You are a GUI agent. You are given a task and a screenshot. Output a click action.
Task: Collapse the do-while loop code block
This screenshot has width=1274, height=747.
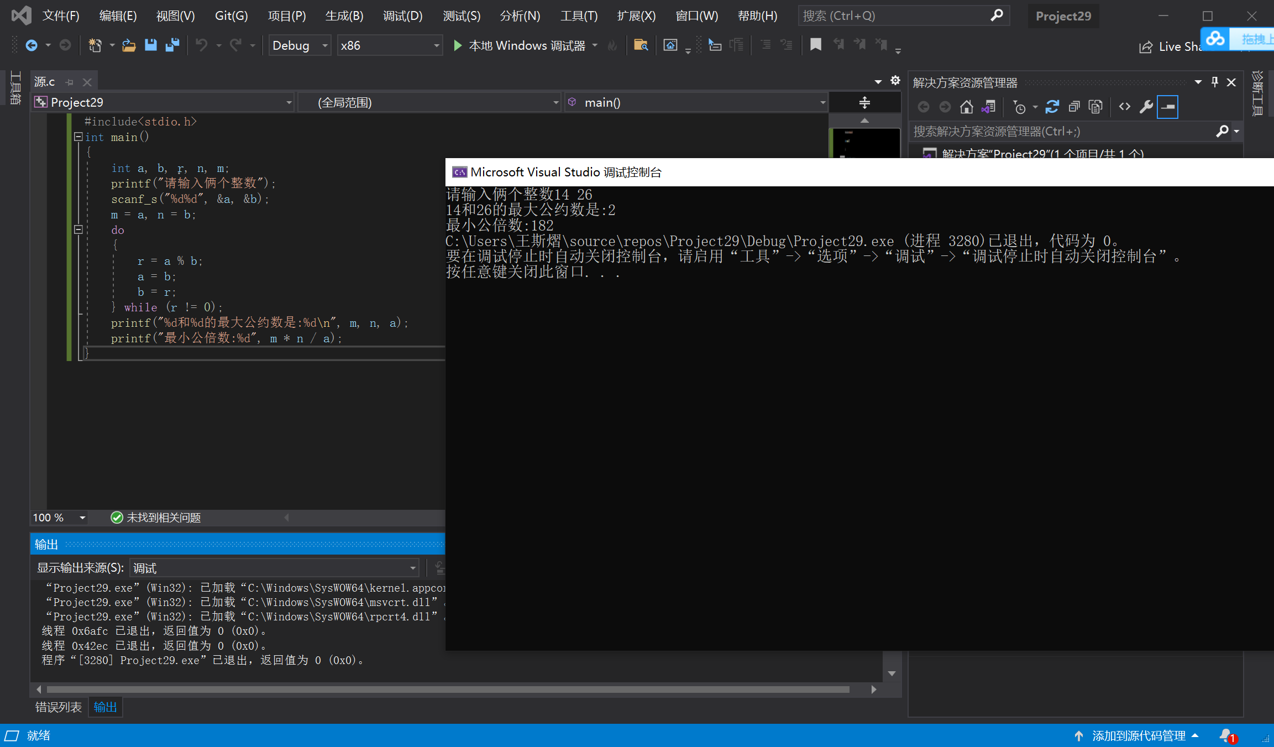(78, 229)
